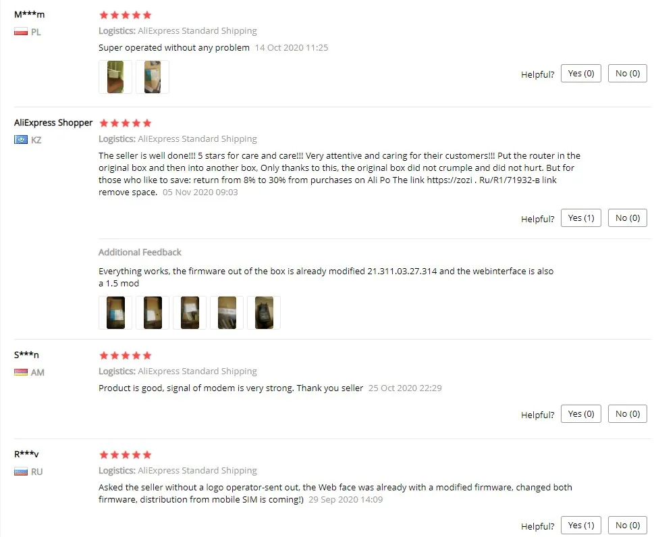The width and height of the screenshot is (654, 537).
Task: Click the Kazakhstan flag icon next to KZ
Action: tap(21, 139)
